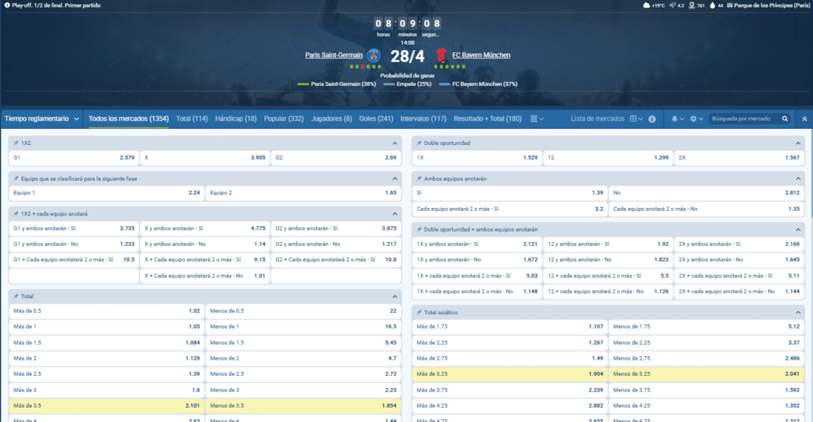813x422 pixels.
Task: Collapse the Ambos equipos anotarán section
Action: [798, 178]
